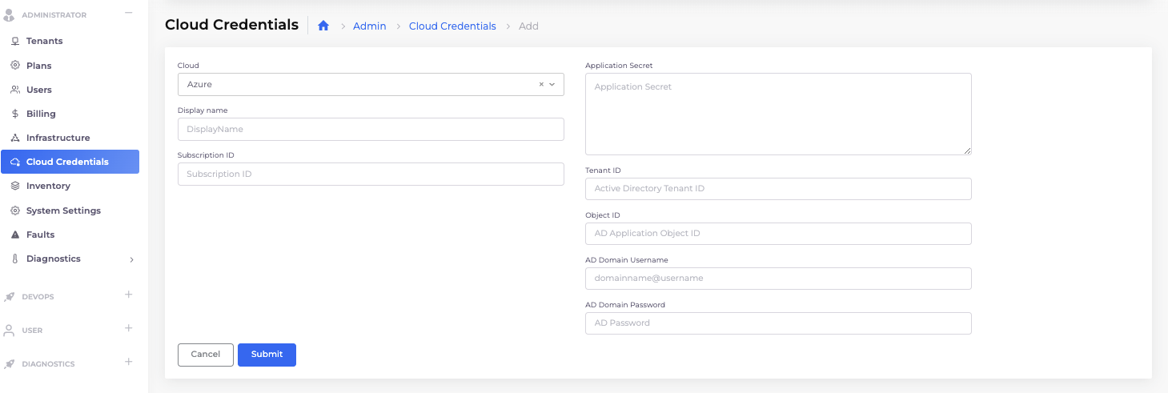Viewport: 1168px width, 393px height.
Task: Open System Settings menu item
Action: click(63, 211)
